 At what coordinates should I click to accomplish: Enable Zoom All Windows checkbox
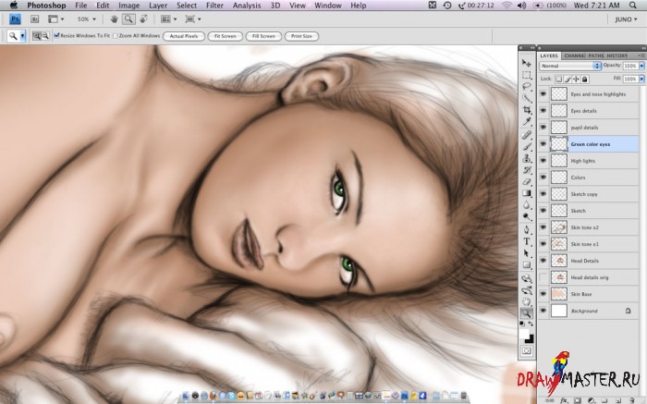116,36
